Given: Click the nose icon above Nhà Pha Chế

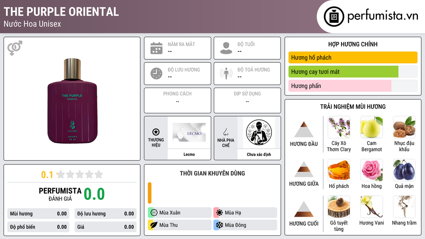Looking at the screenshot, I should 225,132.
